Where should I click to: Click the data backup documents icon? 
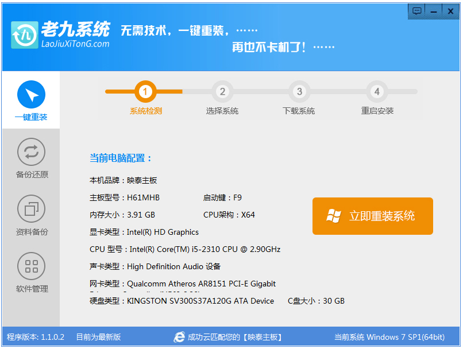[x=30, y=209]
